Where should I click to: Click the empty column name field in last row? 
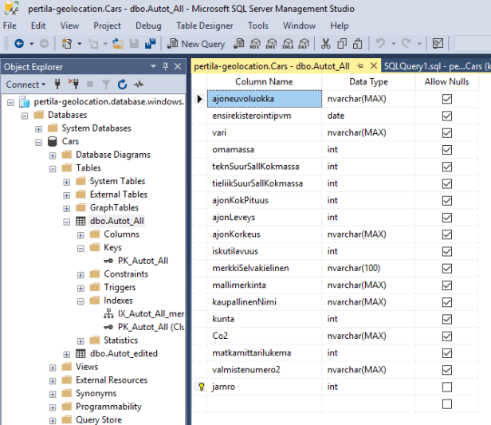pos(264,403)
